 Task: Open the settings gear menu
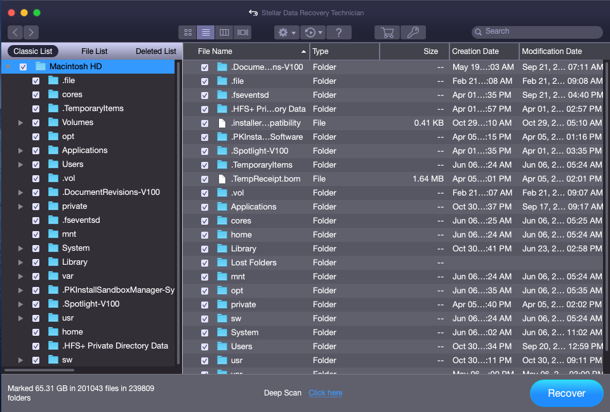tap(287, 32)
